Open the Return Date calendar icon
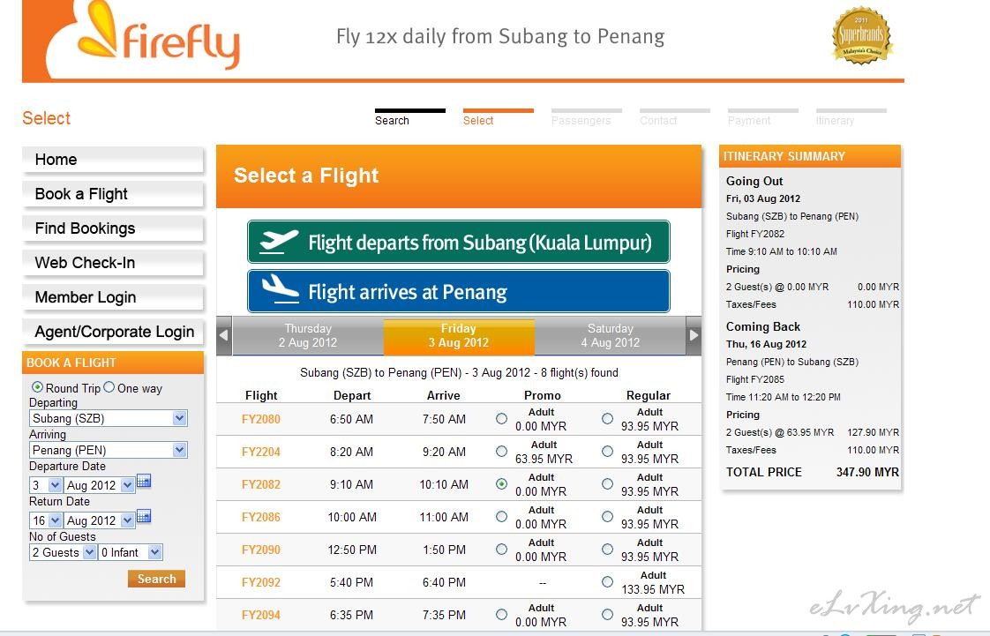 144,517
